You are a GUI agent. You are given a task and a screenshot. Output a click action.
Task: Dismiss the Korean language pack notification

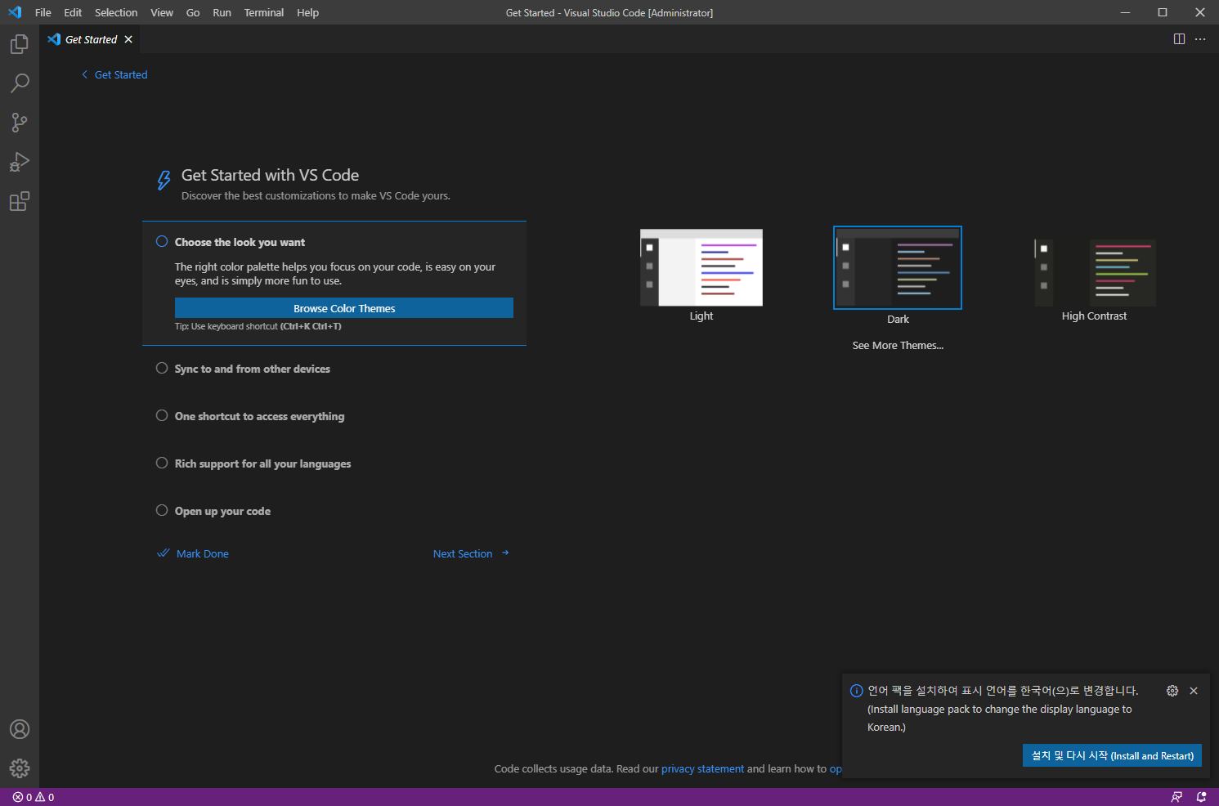(x=1194, y=691)
